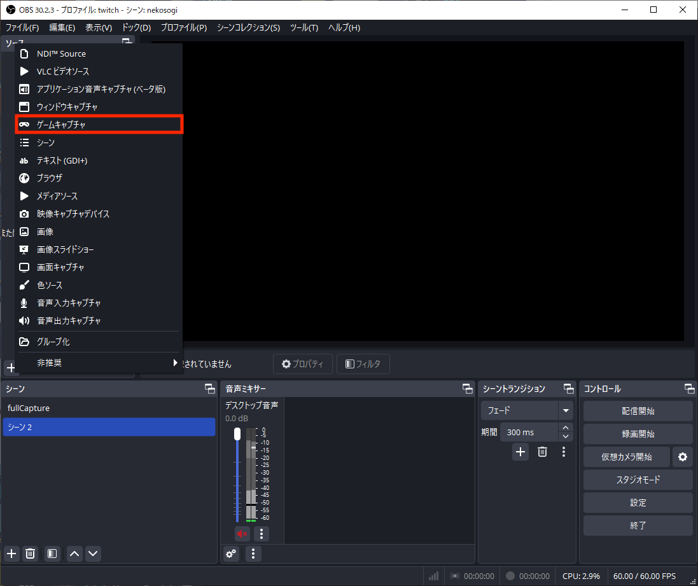Select ゲームキャプチャ from source menu
This screenshot has height=586, width=698.
pyautogui.click(x=99, y=125)
